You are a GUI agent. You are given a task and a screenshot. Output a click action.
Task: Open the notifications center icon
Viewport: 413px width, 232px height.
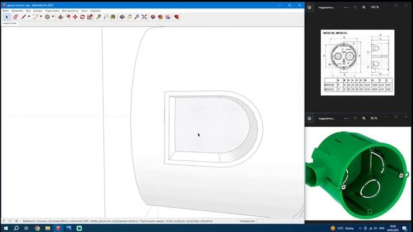tap(405, 228)
